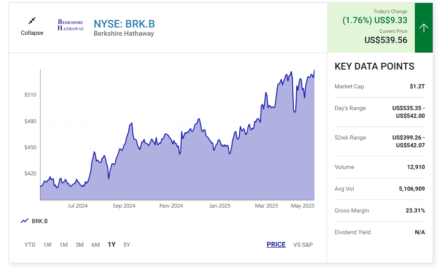Select the 1W time range
This screenshot has height=268, width=438.
point(47,245)
